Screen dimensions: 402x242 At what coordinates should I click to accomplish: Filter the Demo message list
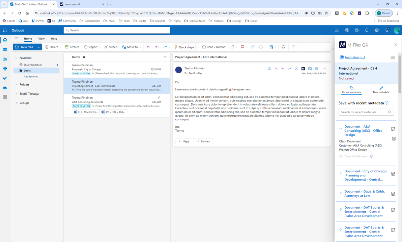click(x=165, y=57)
